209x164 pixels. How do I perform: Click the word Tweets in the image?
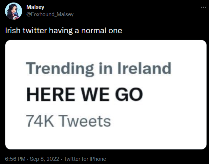click(x=85, y=121)
